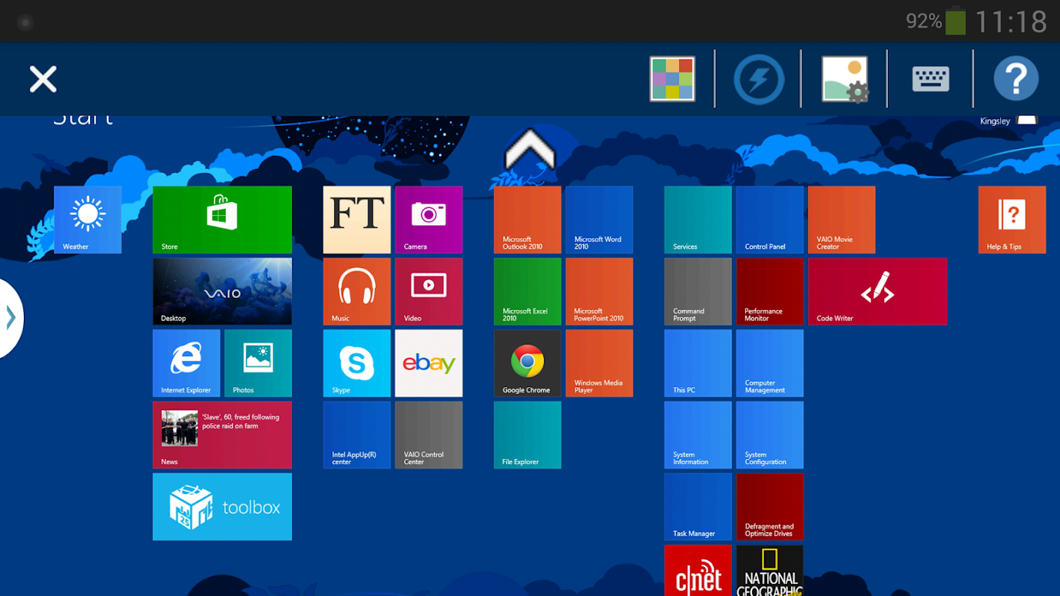This screenshot has width=1060, height=596.
Task: Open the help question mark icon
Action: coord(1016,79)
